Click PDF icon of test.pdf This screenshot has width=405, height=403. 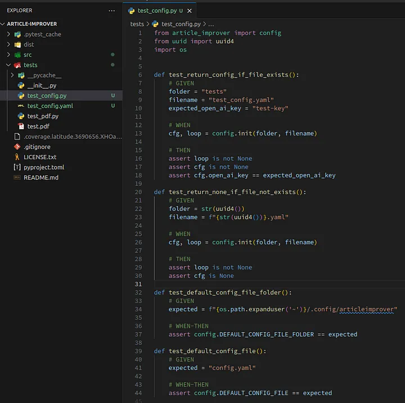pos(21,126)
